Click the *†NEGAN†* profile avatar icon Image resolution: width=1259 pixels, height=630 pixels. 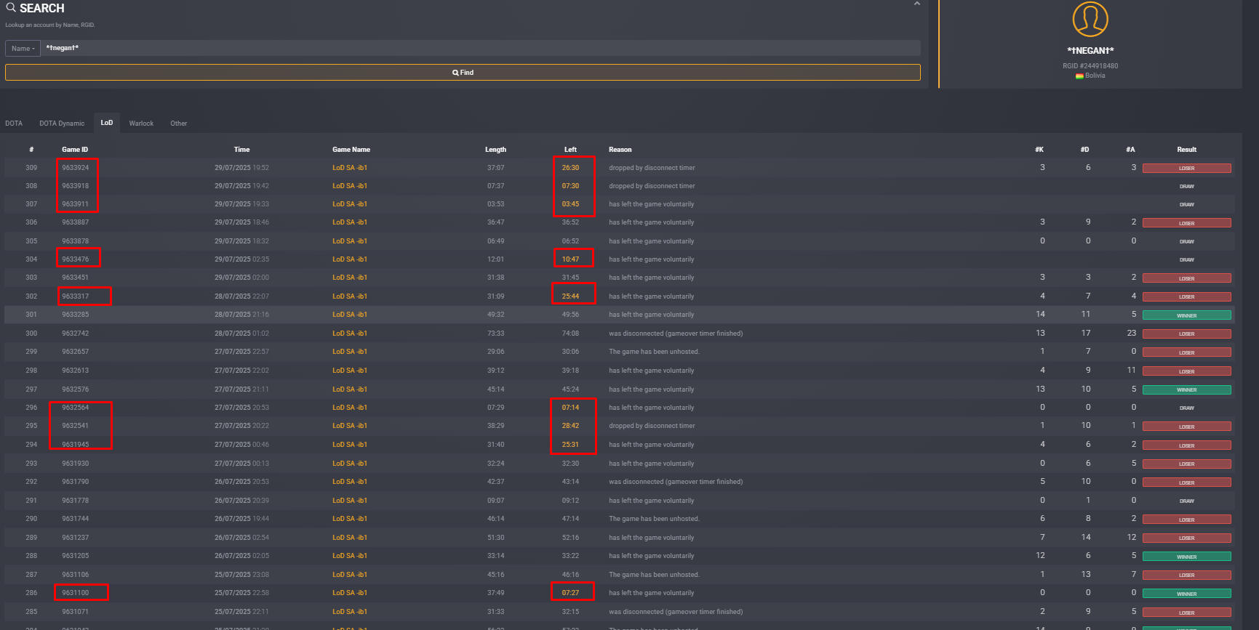(x=1090, y=19)
